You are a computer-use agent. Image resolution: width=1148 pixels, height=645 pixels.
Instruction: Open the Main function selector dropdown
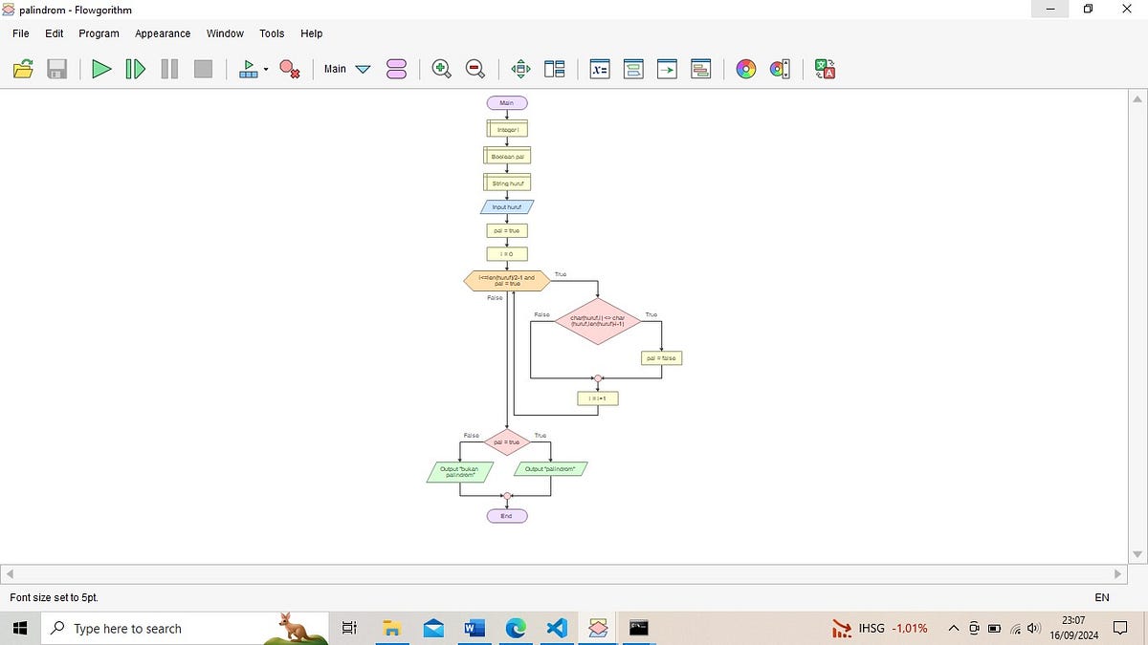[346, 69]
